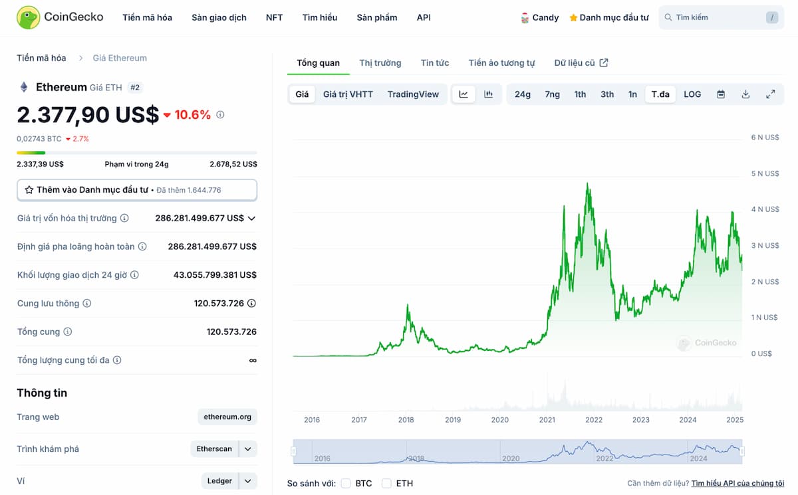This screenshot has height=495, width=798.
Task: Open Sản phẩm navigation menu
Action: 377,18
